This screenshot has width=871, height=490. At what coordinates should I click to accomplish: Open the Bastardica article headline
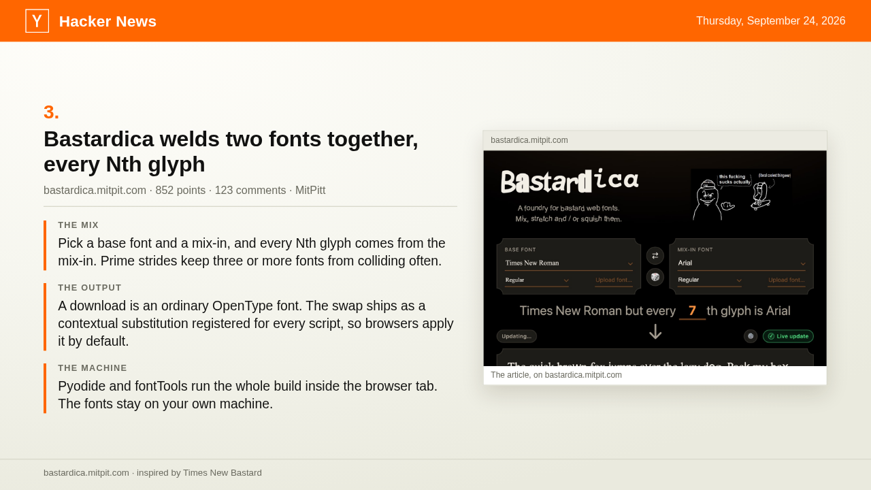click(231, 151)
